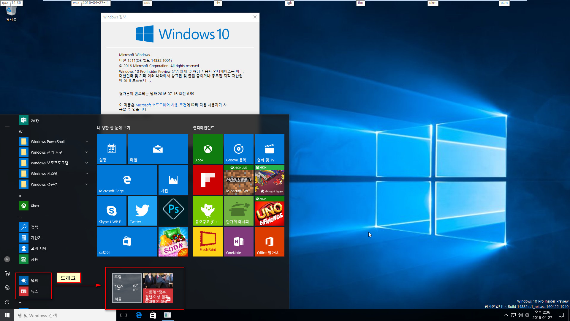The height and width of the screenshot is (321, 570).
Task: Click the Windows Start button
Action: 7,315
